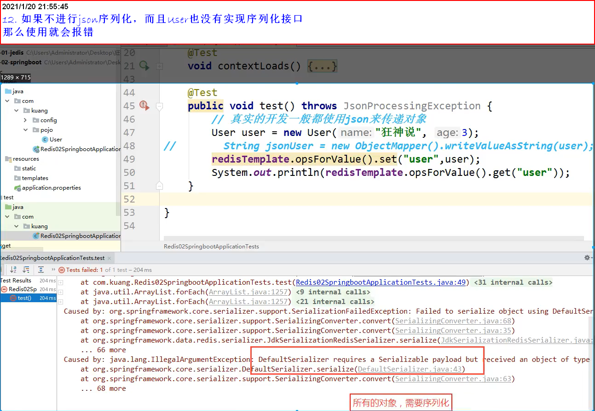Expand the <21 internal calls> fold

tap(335, 302)
